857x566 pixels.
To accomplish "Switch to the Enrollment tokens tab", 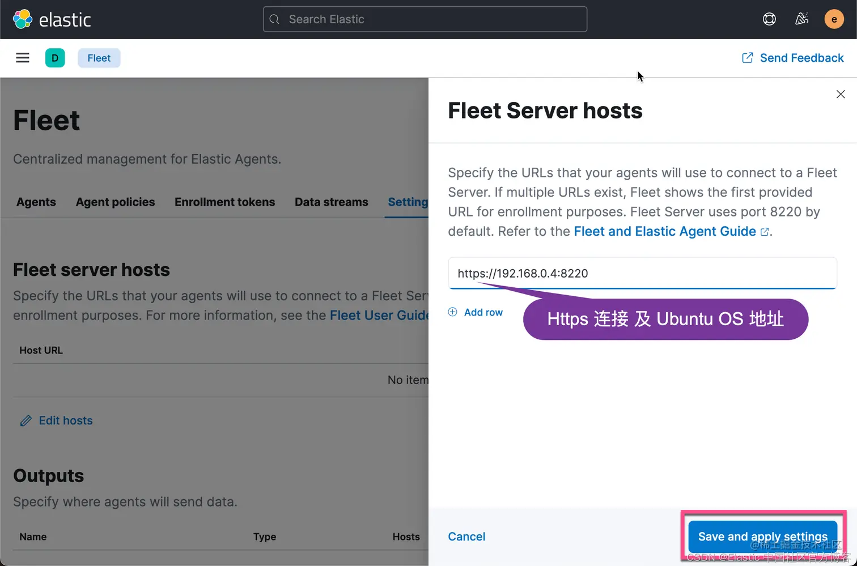I will pos(225,202).
